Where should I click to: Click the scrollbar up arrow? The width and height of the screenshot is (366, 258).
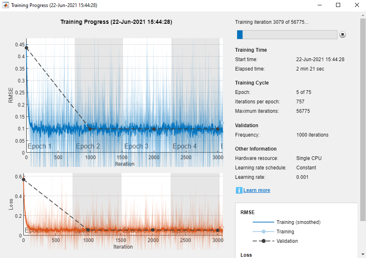click(x=363, y=15)
